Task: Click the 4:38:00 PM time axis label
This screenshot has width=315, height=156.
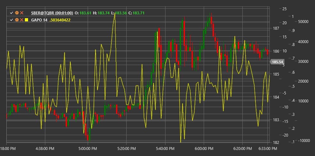Action: (45, 149)
